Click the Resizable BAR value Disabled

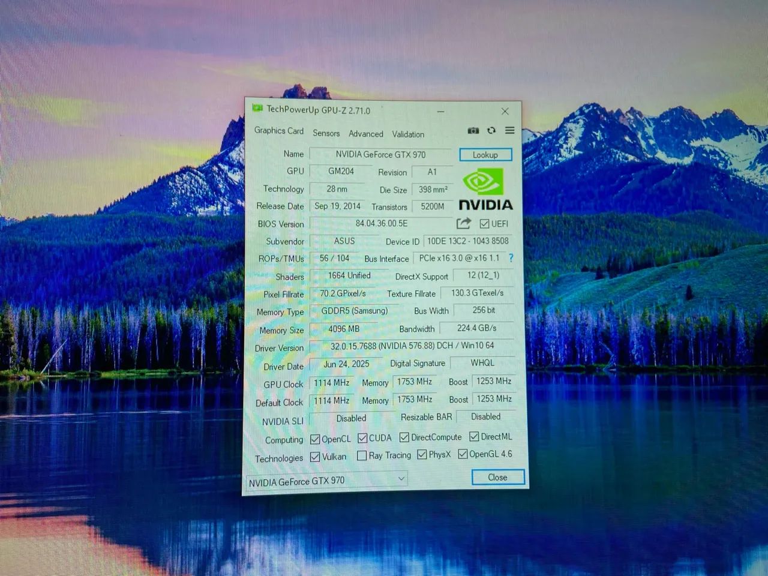pyautogui.click(x=485, y=416)
